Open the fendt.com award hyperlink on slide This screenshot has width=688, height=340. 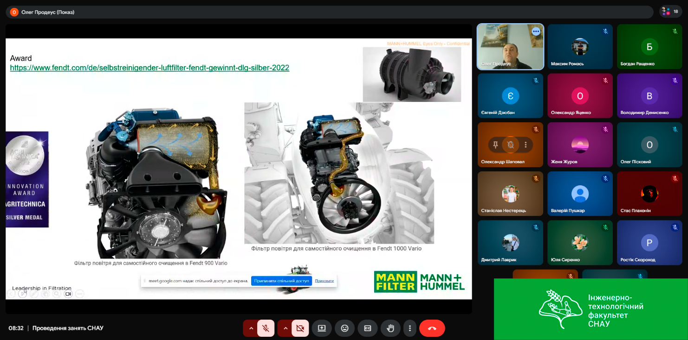(149, 68)
